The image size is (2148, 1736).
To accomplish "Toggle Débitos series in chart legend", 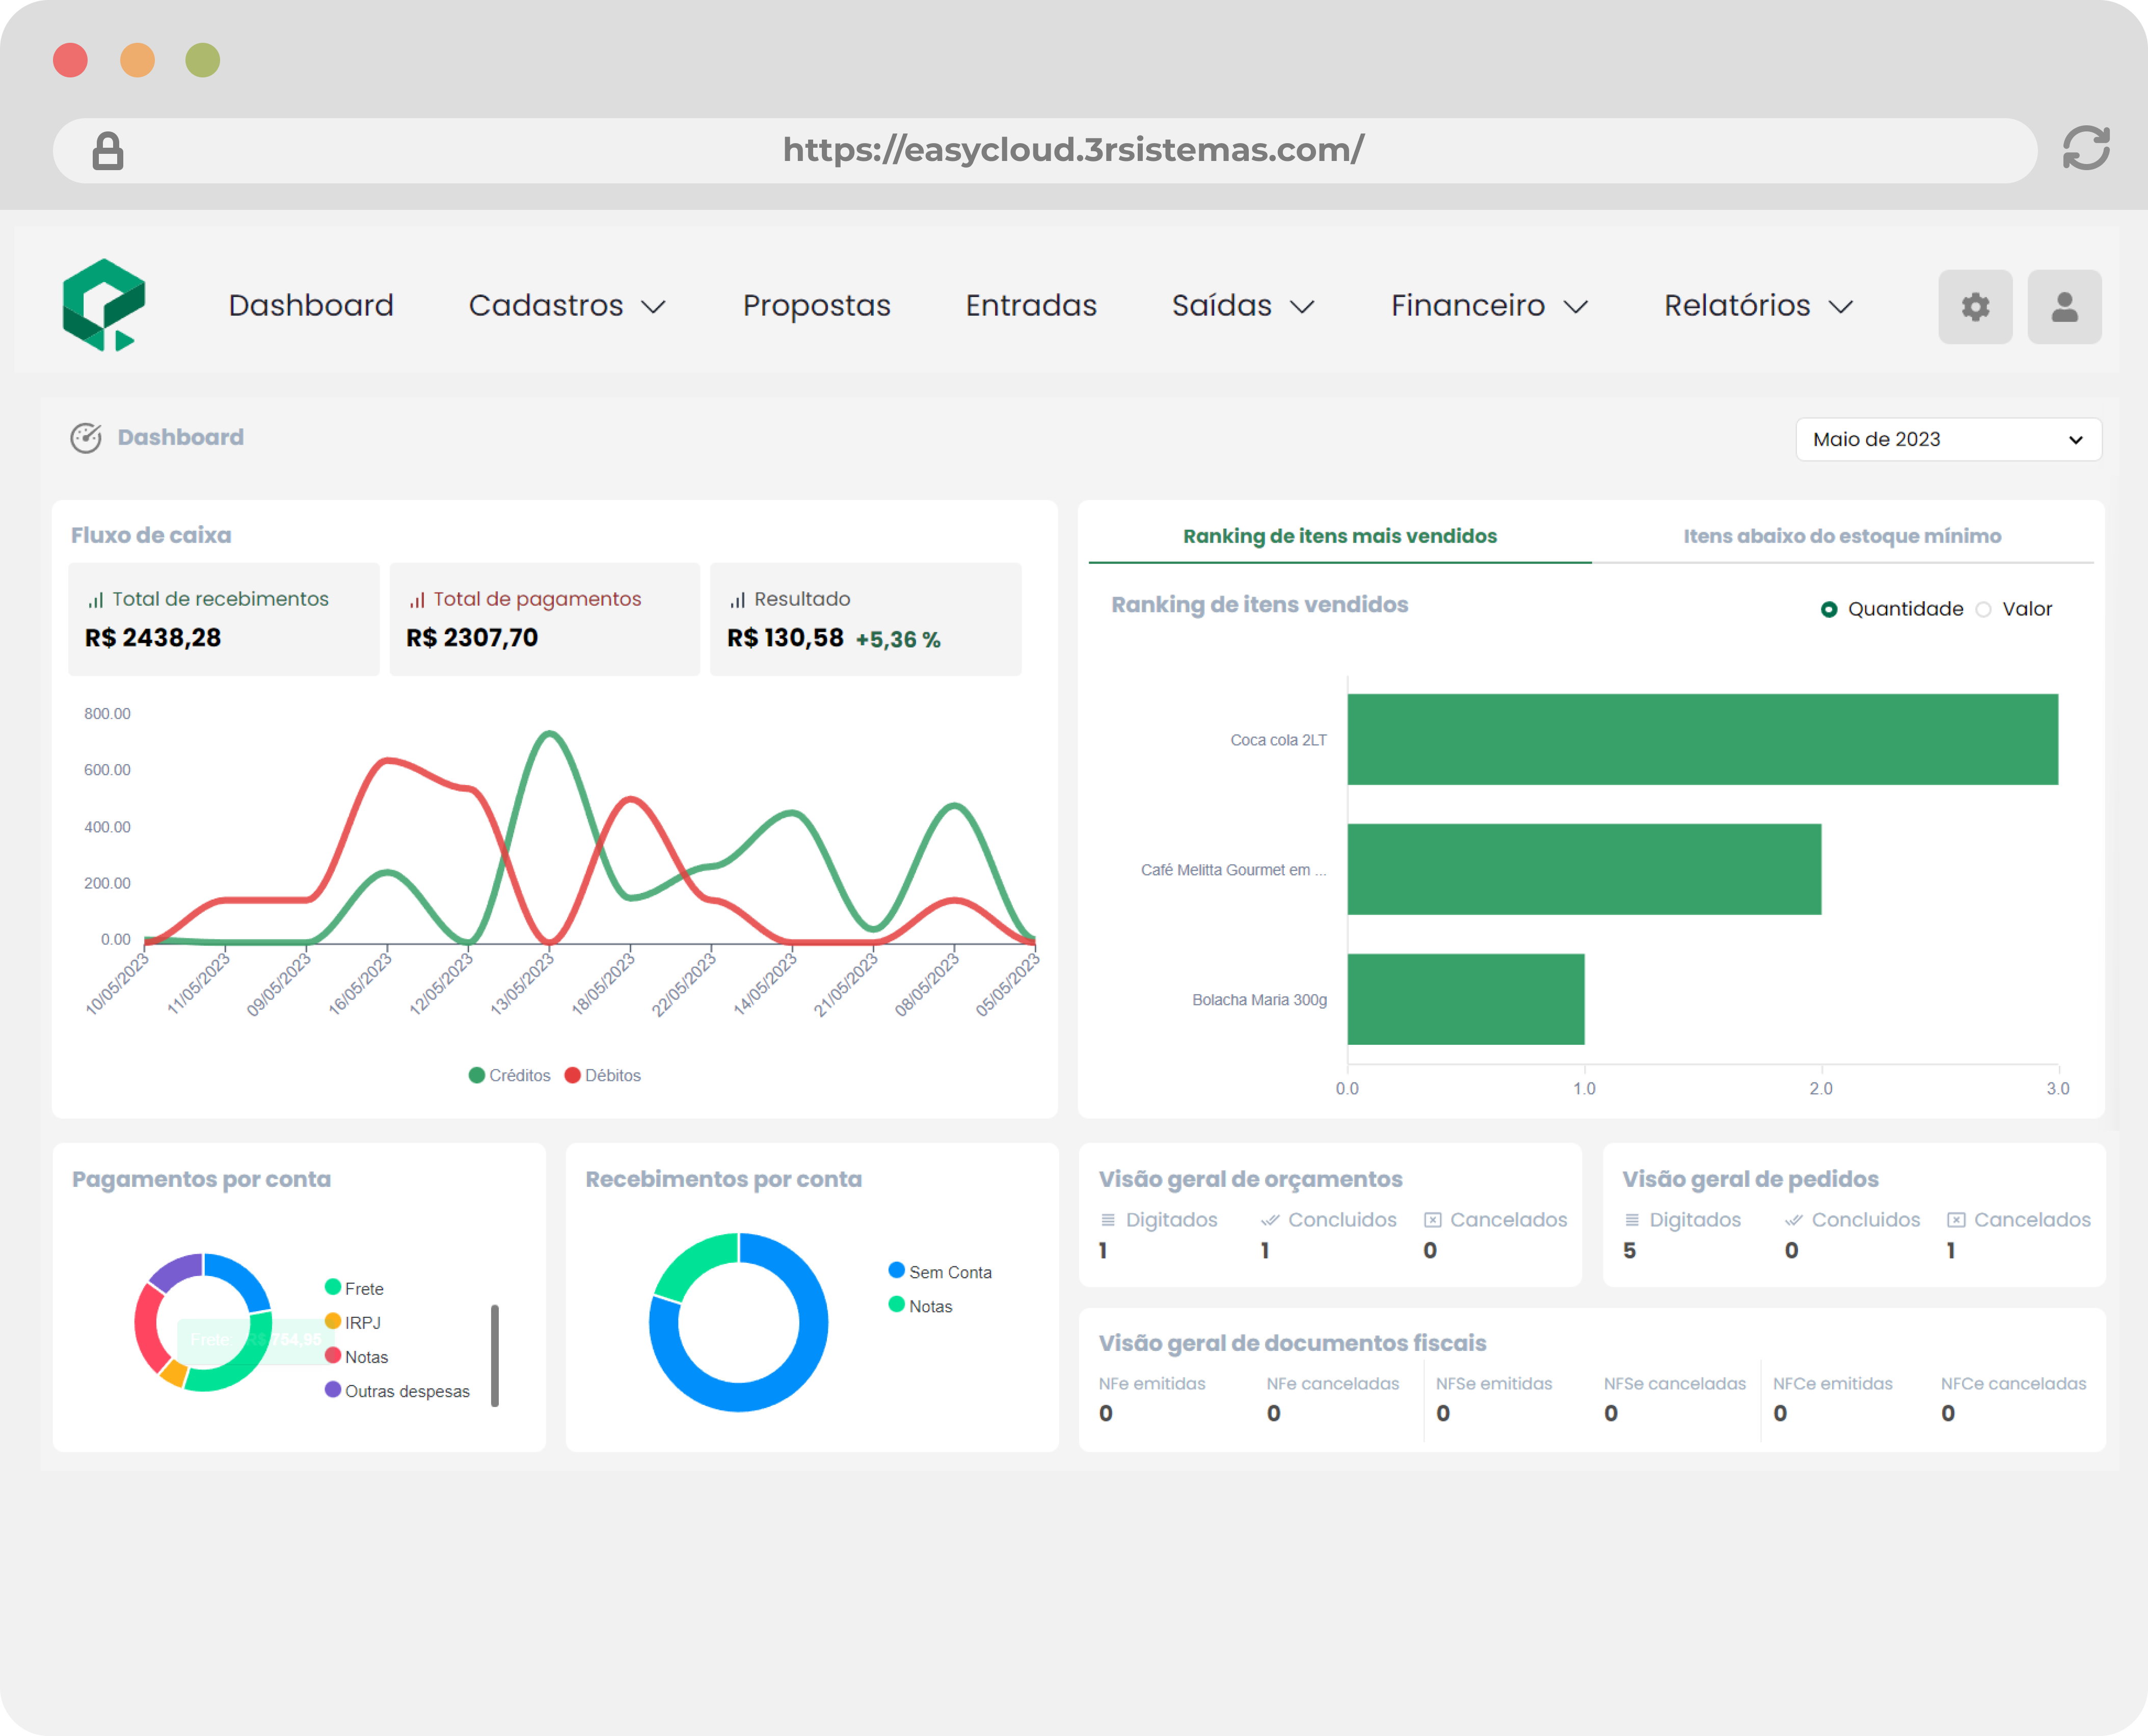I will [x=603, y=1075].
